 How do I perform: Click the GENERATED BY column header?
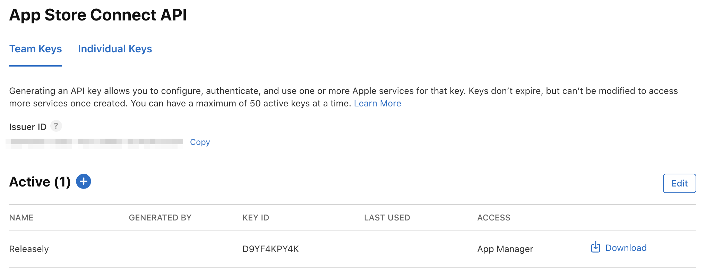click(160, 218)
